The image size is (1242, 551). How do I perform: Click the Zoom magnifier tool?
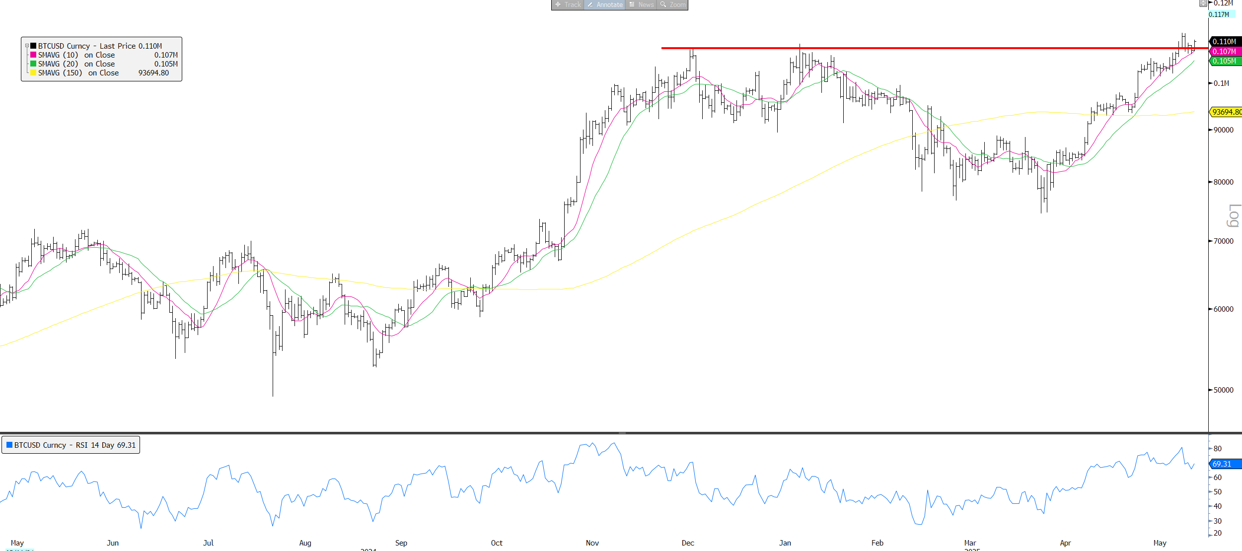(x=672, y=4)
